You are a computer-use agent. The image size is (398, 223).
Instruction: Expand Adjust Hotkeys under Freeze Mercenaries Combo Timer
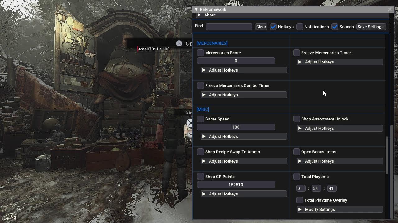244,95
